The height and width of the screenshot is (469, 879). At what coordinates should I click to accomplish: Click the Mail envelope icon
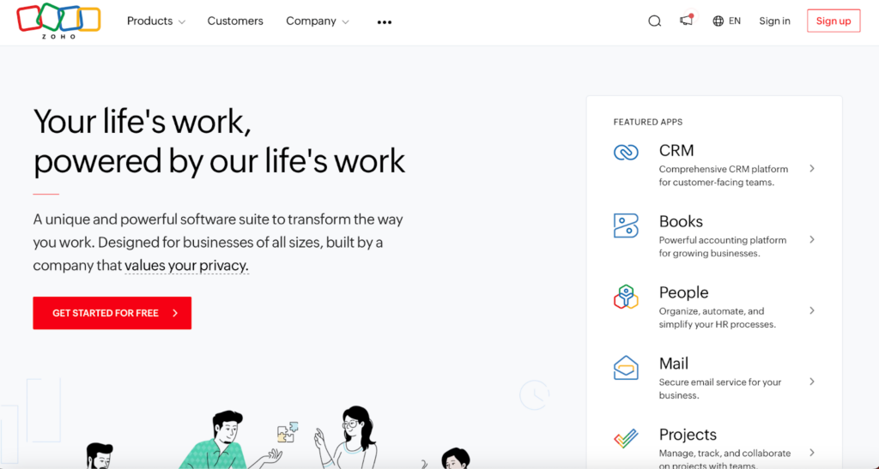click(626, 368)
